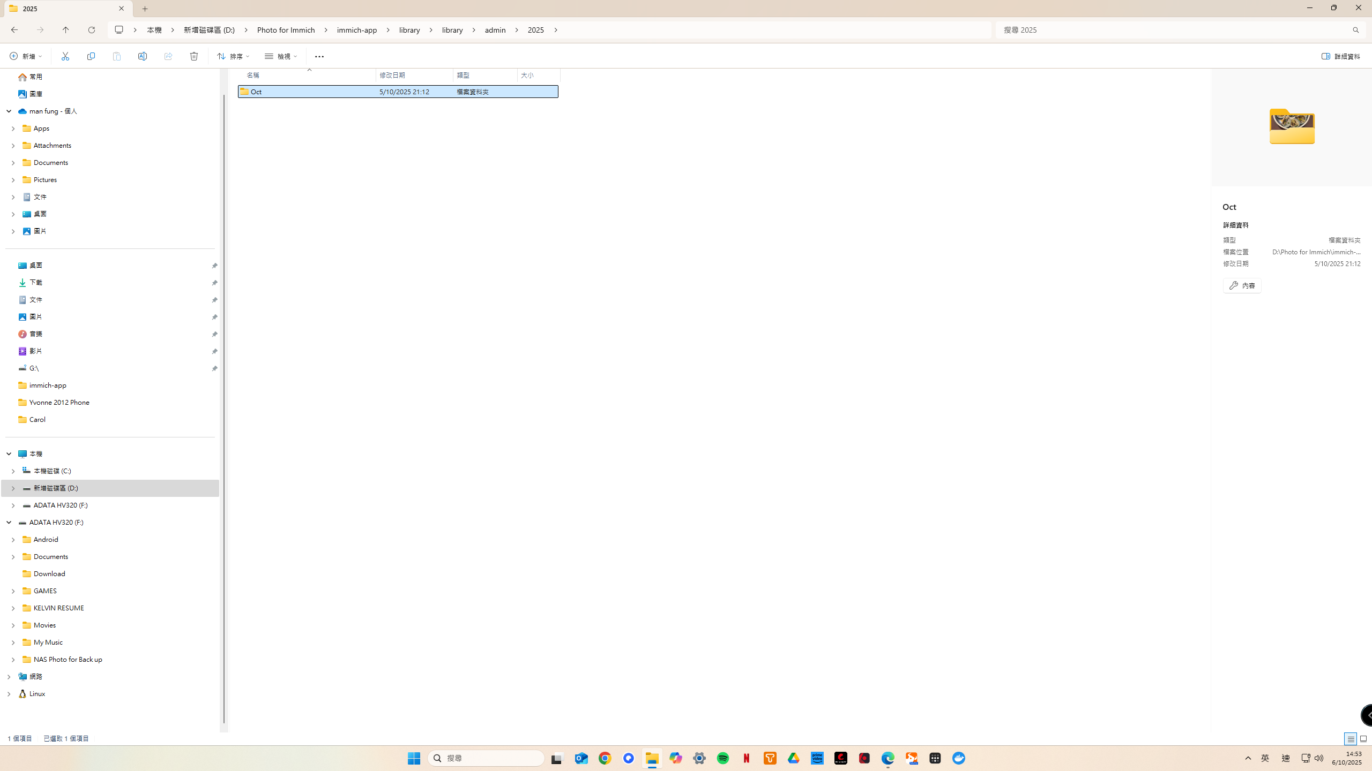This screenshot has width=1372, height=771.
Task: Toggle the 詳細資料 details pane
Action: 1340,56
